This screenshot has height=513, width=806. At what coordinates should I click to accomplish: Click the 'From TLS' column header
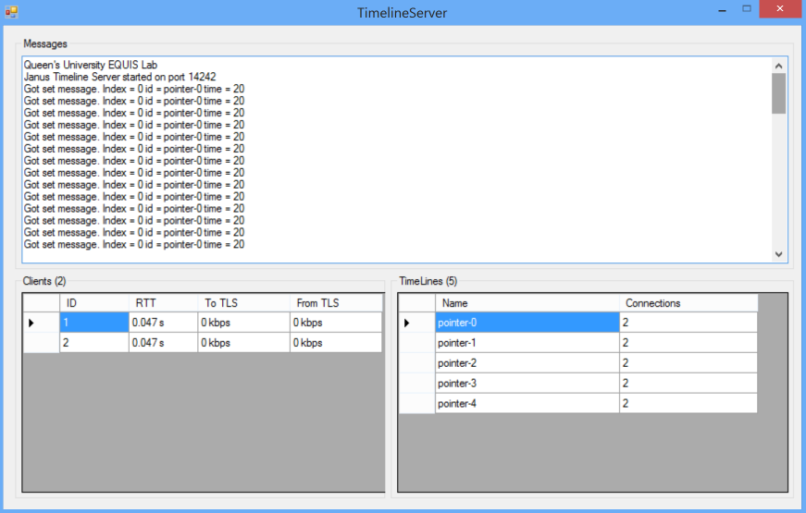coord(336,303)
